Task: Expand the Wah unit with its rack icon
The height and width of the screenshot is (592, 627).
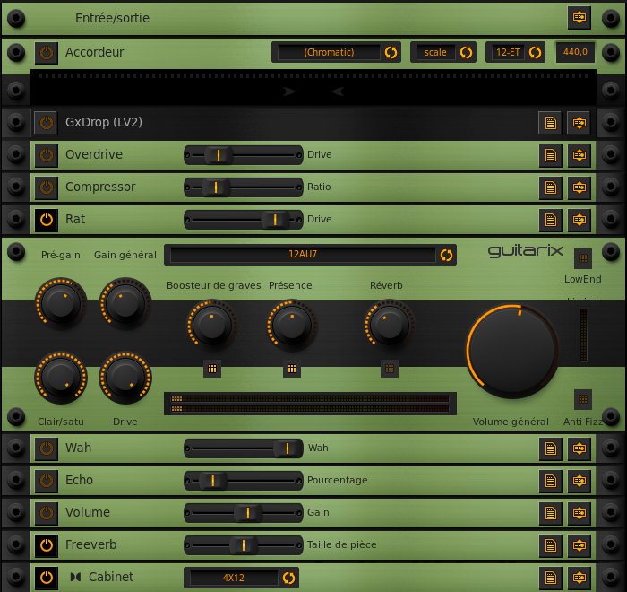Action: tap(579, 448)
